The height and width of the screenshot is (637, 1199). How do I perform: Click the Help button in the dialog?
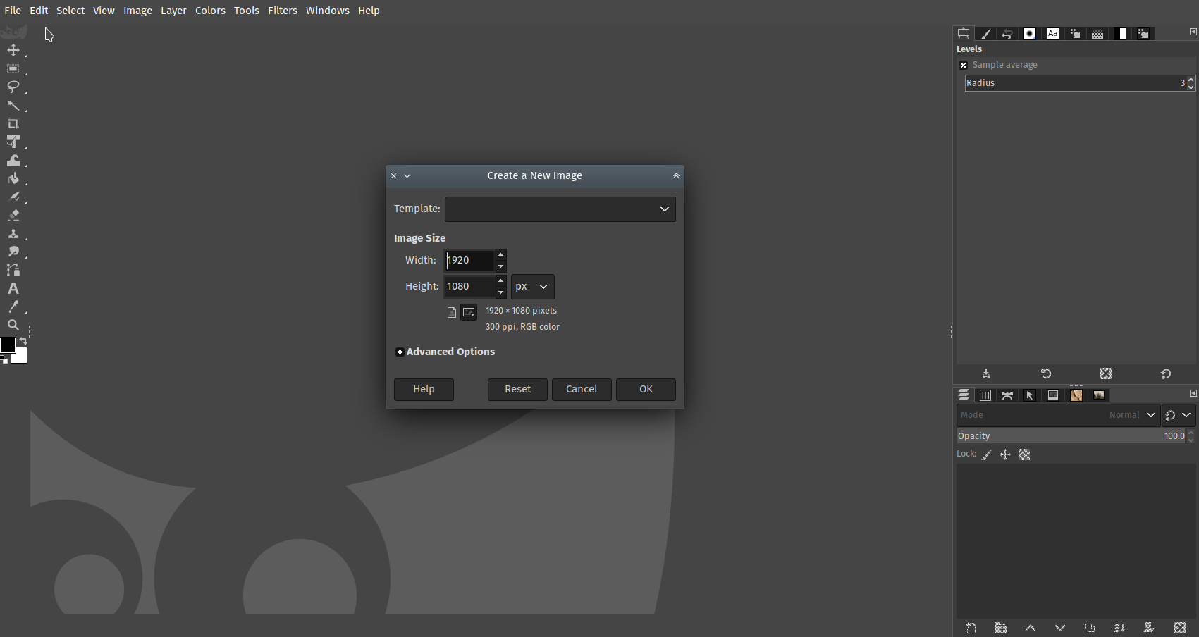click(424, 390)
